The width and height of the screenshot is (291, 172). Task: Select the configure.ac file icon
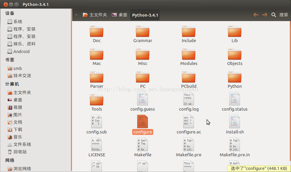(189, 122)
